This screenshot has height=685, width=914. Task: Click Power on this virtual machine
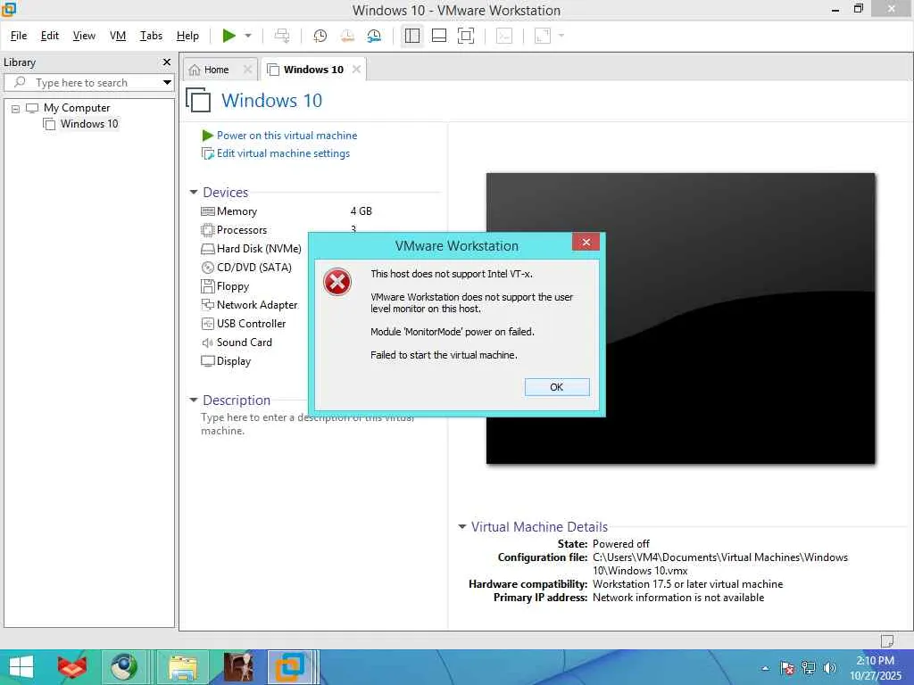coord(287,136)
